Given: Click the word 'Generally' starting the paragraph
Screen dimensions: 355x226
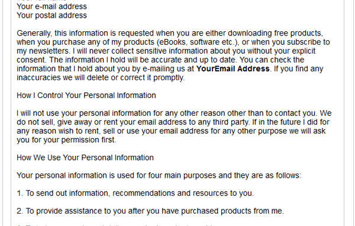Looking at the screenshot, I should tap(34, 33).
